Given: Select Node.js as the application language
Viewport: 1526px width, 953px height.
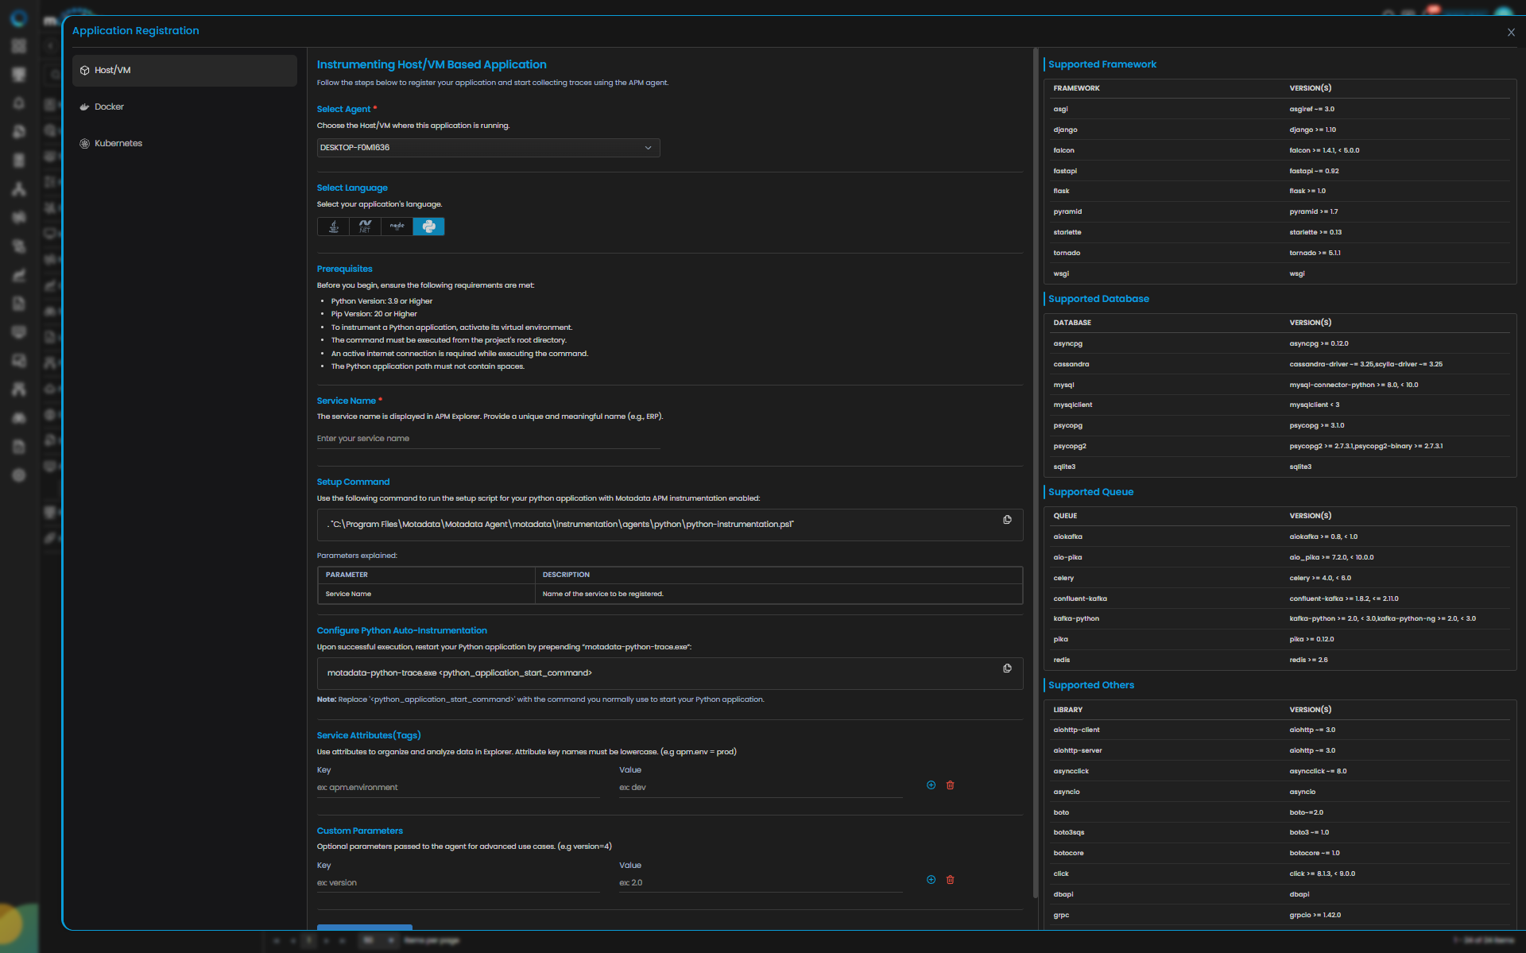Looking at the screenshot, I should pyautogui.click(x=397, y=227).
